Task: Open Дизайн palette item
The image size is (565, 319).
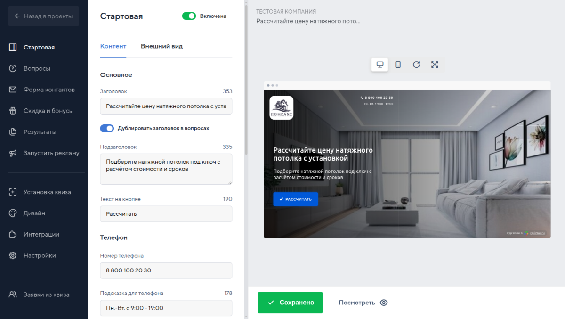Action: [x=34, y=213]
